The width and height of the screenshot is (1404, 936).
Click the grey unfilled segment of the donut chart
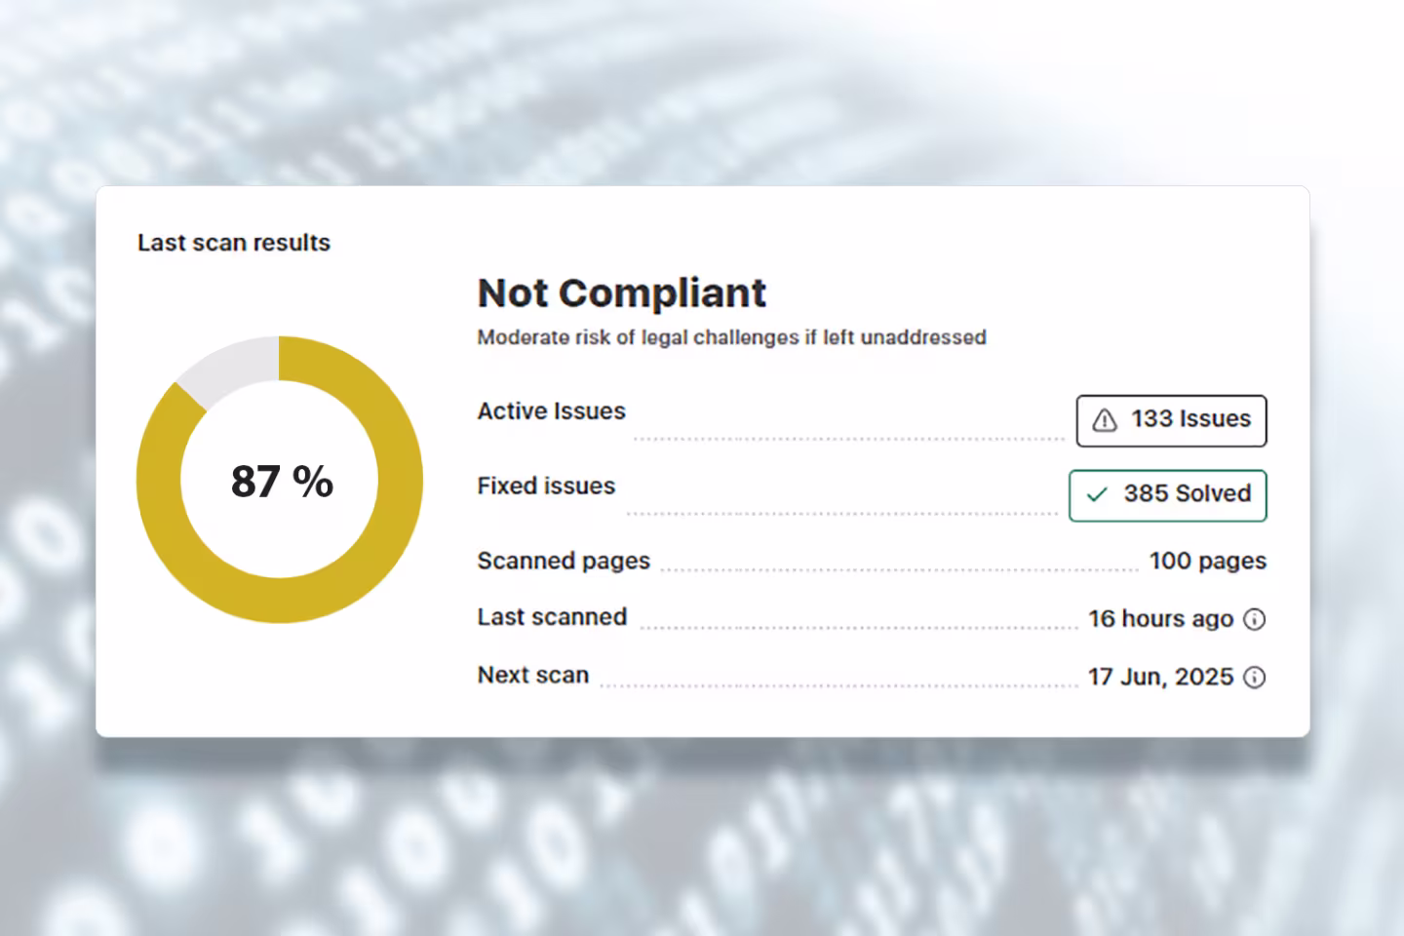[229, 368]
